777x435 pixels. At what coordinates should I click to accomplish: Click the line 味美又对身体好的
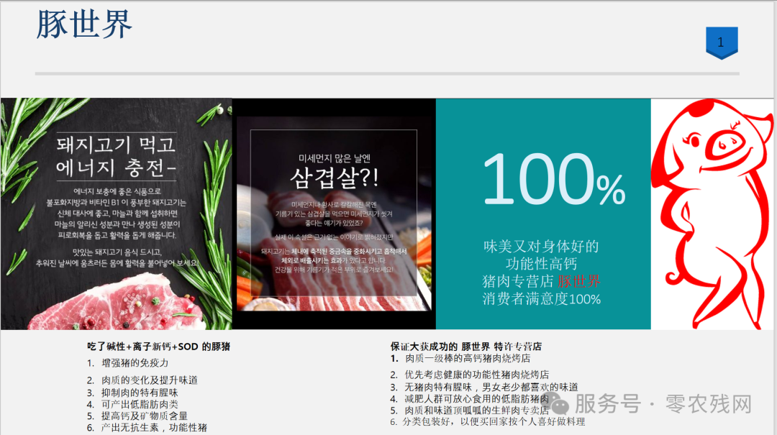point(541,246)
